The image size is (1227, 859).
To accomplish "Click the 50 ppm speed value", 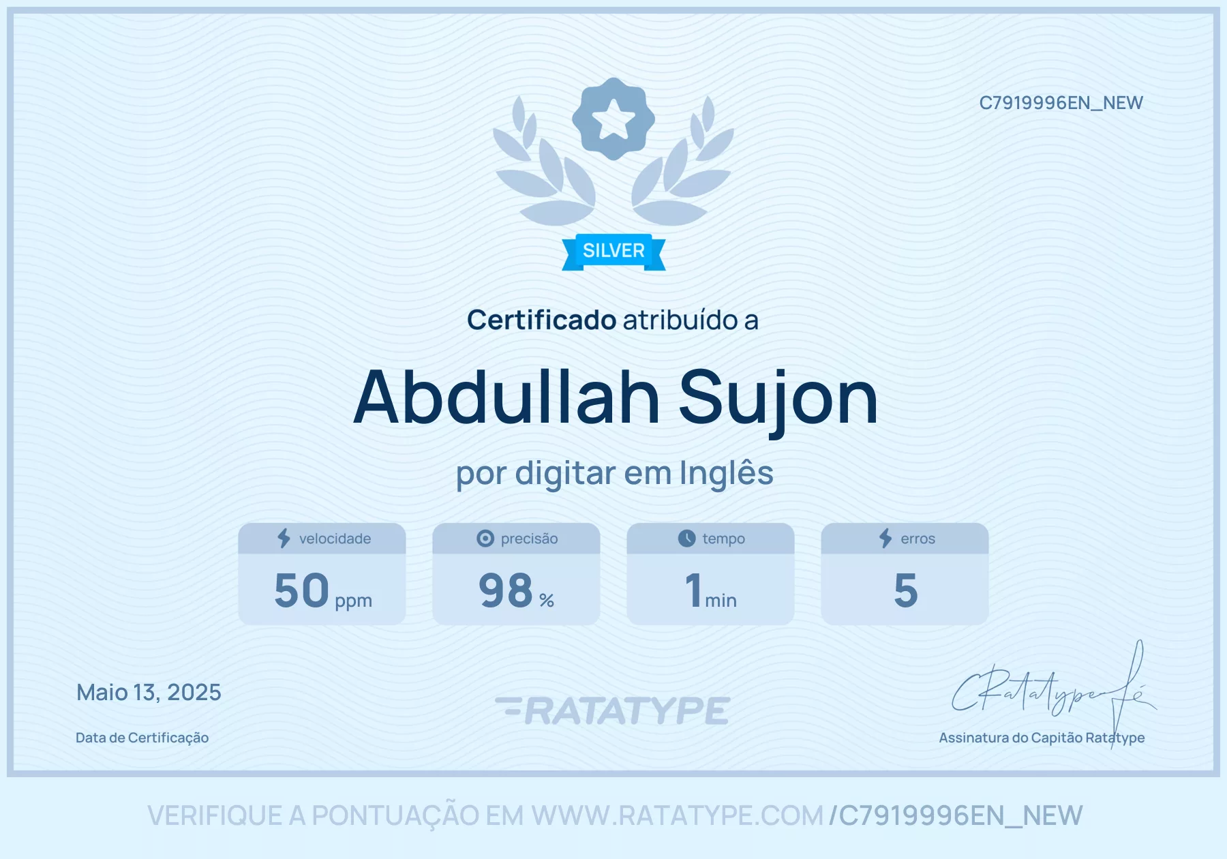I will (x=322, y=590).
